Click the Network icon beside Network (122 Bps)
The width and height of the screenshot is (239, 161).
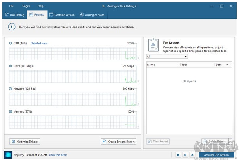[11, 88]
